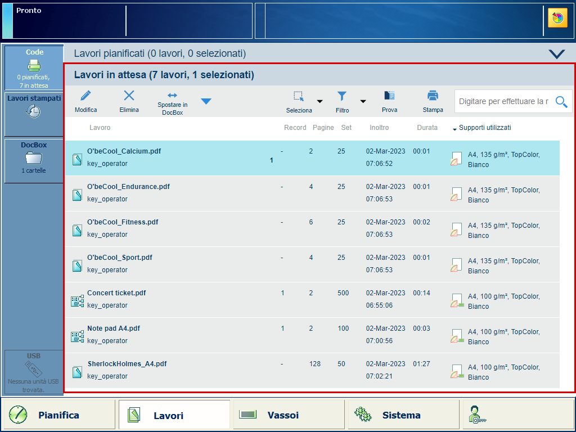Click the Filtro funnel icon
This screenshot has height=432, width=576.
342,96
